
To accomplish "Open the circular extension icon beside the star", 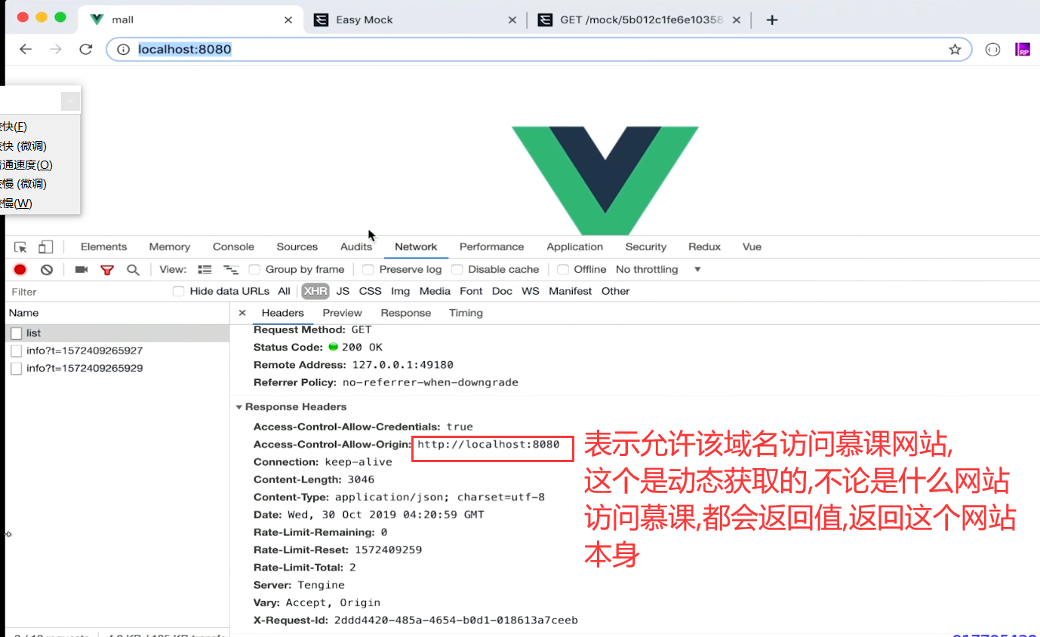I will pyautogui.click(x=992, y=50).
